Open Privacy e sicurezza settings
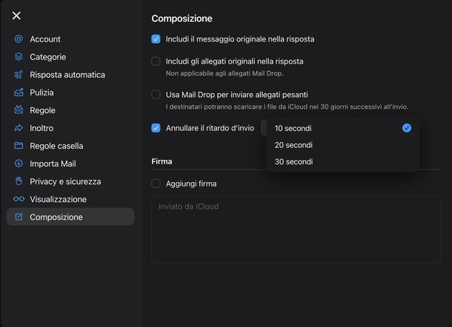The image size is (452, 327). pos(70,182)
